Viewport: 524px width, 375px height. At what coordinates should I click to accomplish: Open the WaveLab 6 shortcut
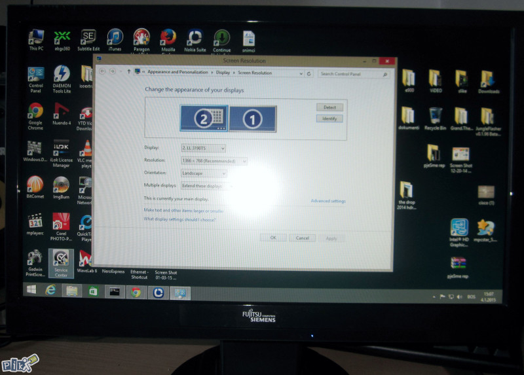coord(87,262)
